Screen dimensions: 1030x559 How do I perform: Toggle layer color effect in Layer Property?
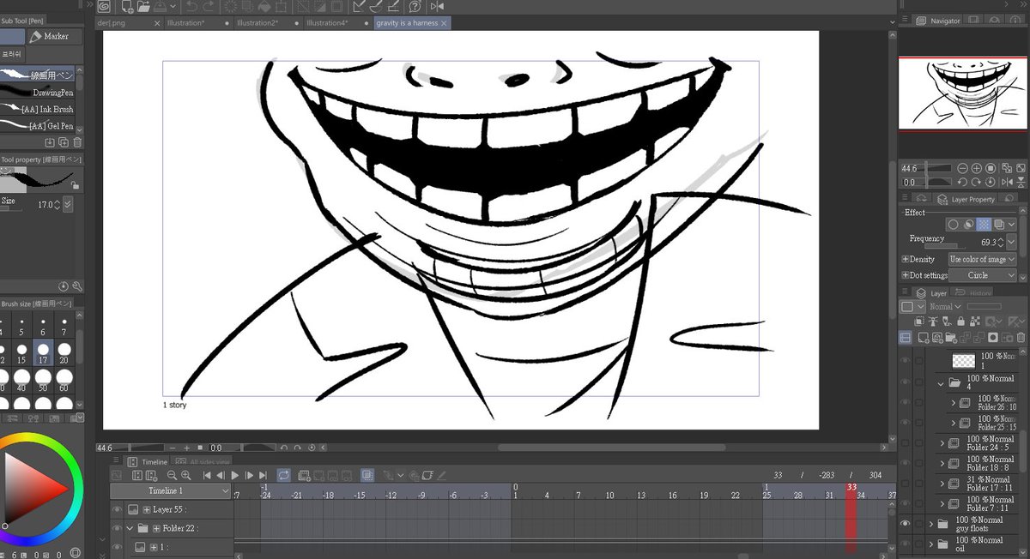pyautogui.click(x=1000, y=224)
